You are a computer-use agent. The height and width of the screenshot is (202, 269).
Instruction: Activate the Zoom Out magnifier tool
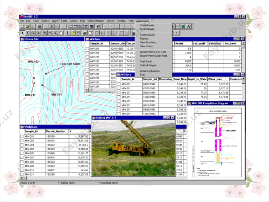tap(50, 33)
